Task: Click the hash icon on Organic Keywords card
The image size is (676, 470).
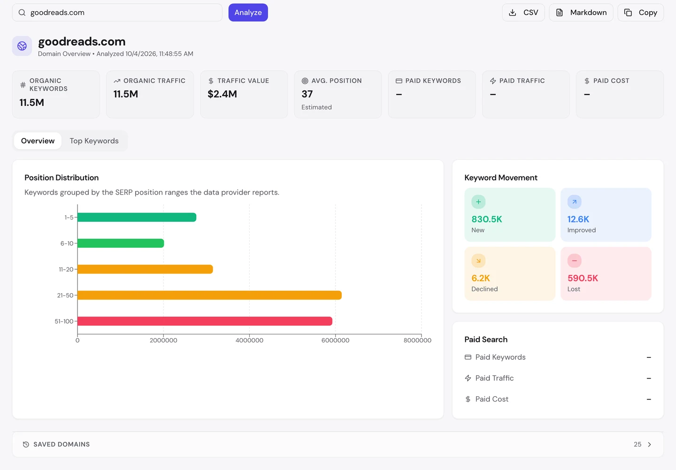Action: tap(23, 85)
